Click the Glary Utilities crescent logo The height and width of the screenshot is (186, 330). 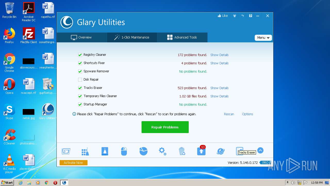(67, 22)
